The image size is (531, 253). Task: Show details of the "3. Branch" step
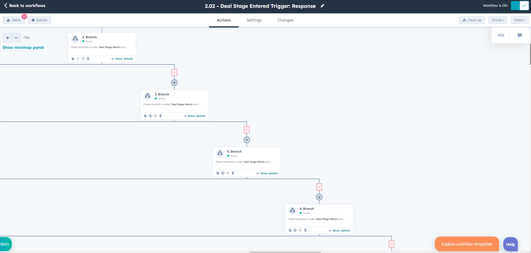[x=196, y=116]
